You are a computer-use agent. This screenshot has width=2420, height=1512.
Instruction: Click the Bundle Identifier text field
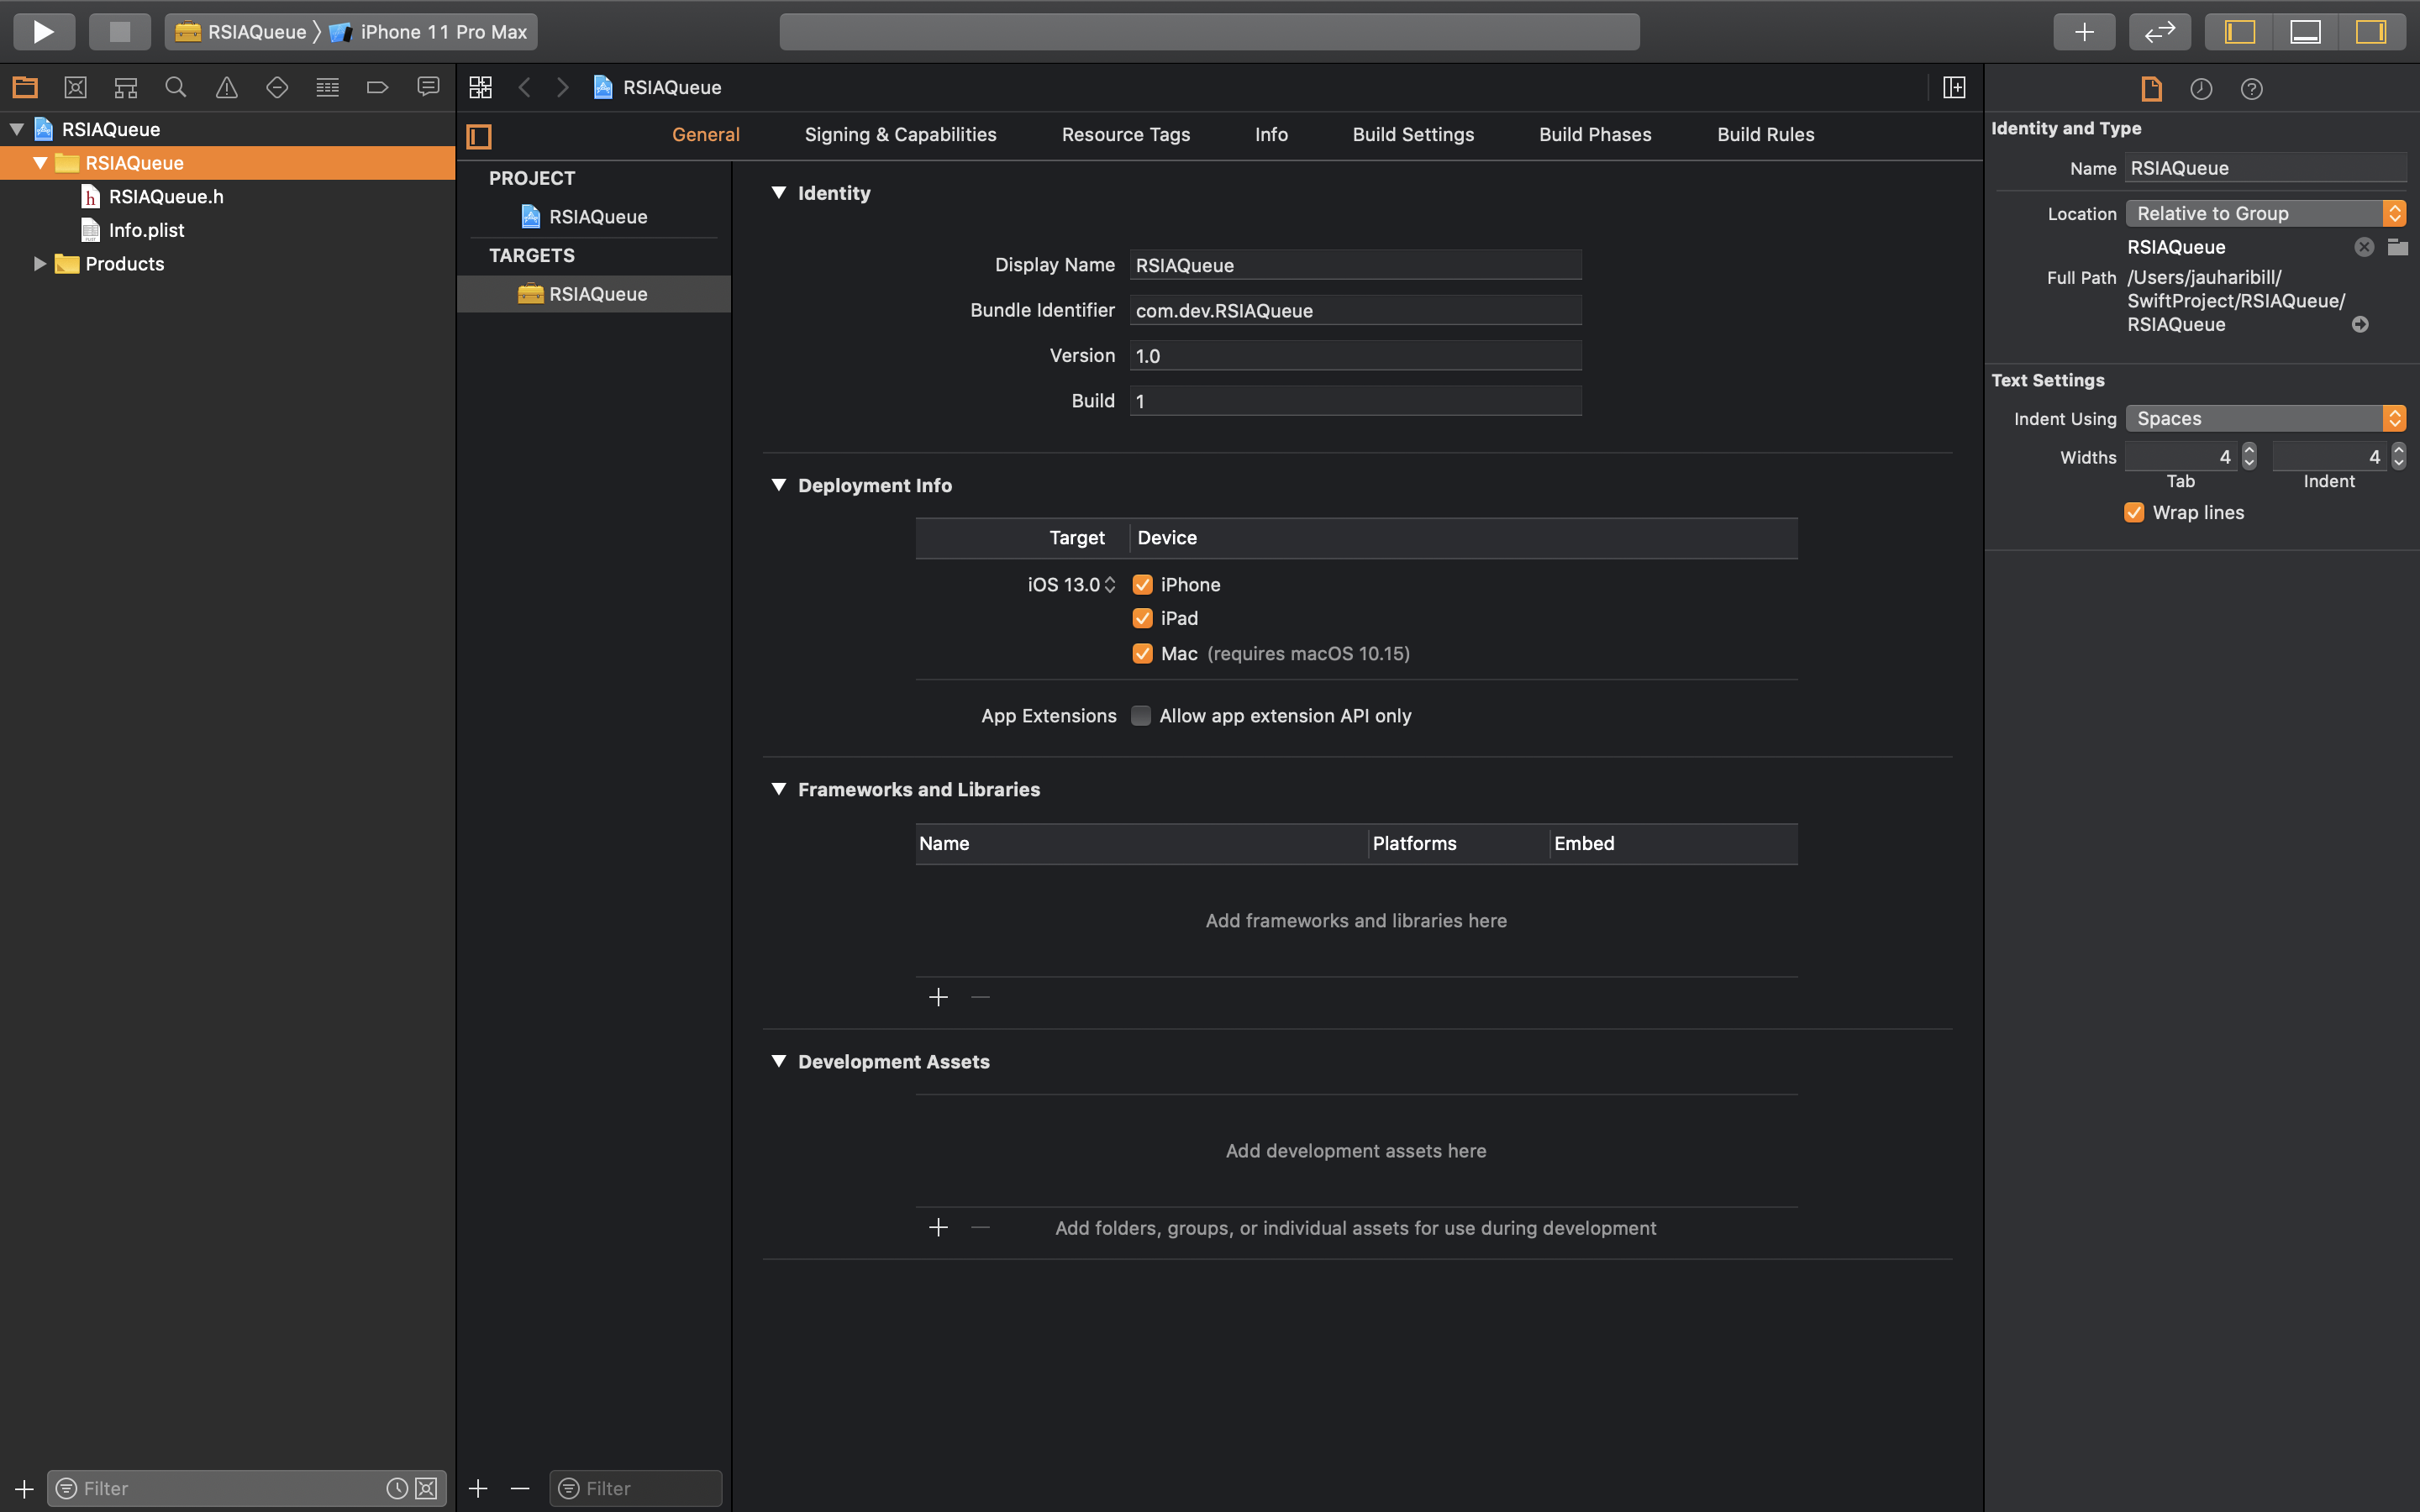[x=1355, y=311]
